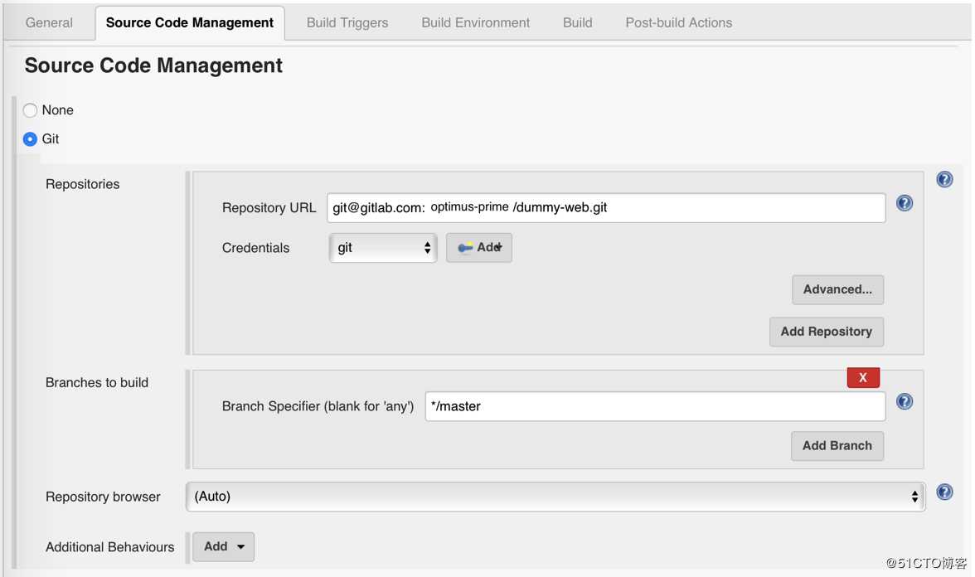Open help for the Repositories section

[944, 179]
